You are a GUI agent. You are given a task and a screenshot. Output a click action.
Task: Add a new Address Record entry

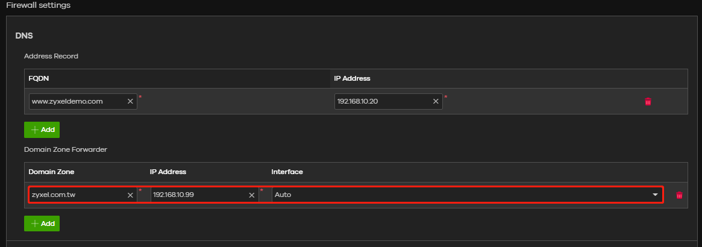[x=42, y=130]
